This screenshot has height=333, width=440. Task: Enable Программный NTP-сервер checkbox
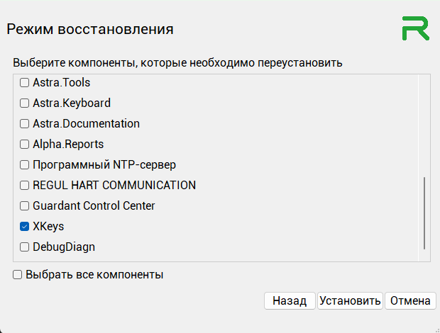point(24,165)
